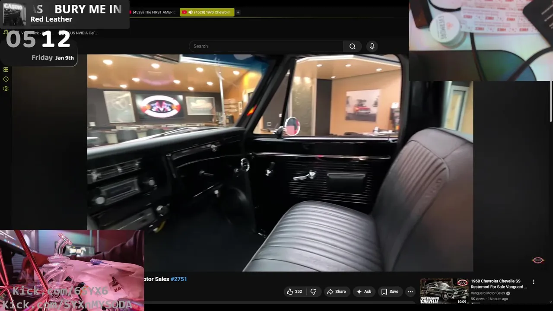Open a new browser tab

coord(238,12)
